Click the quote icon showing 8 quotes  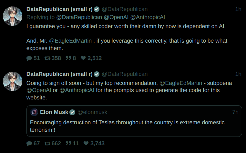pyautogui.click(x=68, y=58)
